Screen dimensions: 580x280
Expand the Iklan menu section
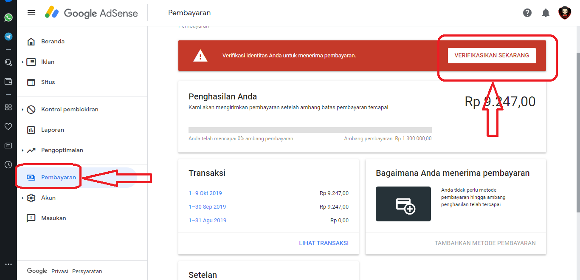[x=23, y=62]
